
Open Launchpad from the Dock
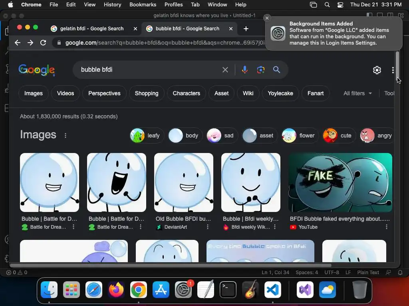pyautogui.click(x=71, y=290)
